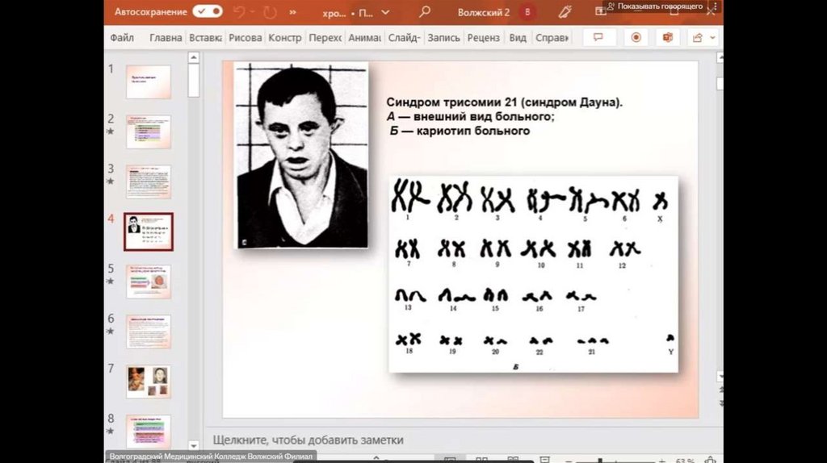Viewport: 827px width, 463px height.
Task: Click the notes field to add notes
Action: 308,440
